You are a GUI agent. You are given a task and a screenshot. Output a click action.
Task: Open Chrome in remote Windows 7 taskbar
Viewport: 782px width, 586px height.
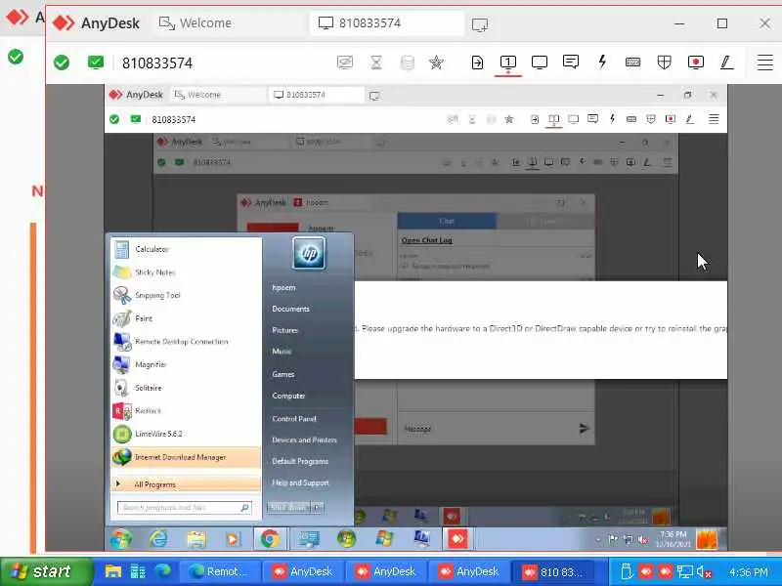tap(270, 539)
